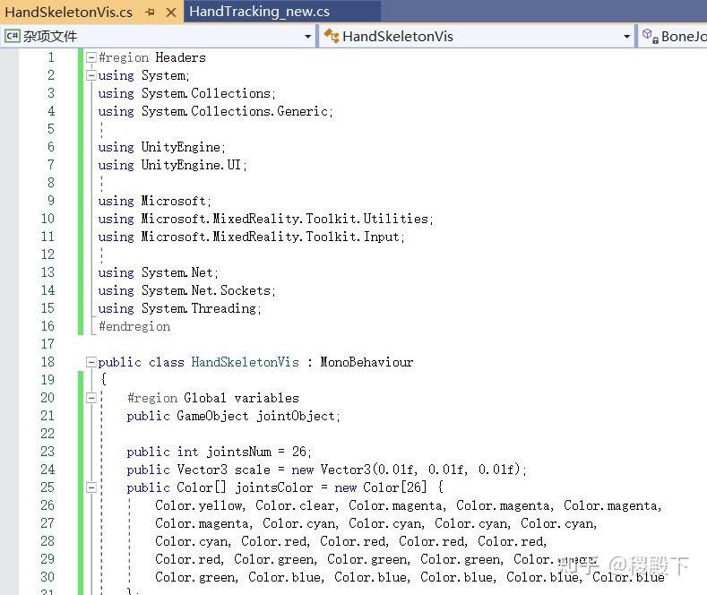Click 'Color.red' on line 29
Image resolution: width=707 pixels, height=595 pixels.
pyautogui.click(x=188, y=559)
